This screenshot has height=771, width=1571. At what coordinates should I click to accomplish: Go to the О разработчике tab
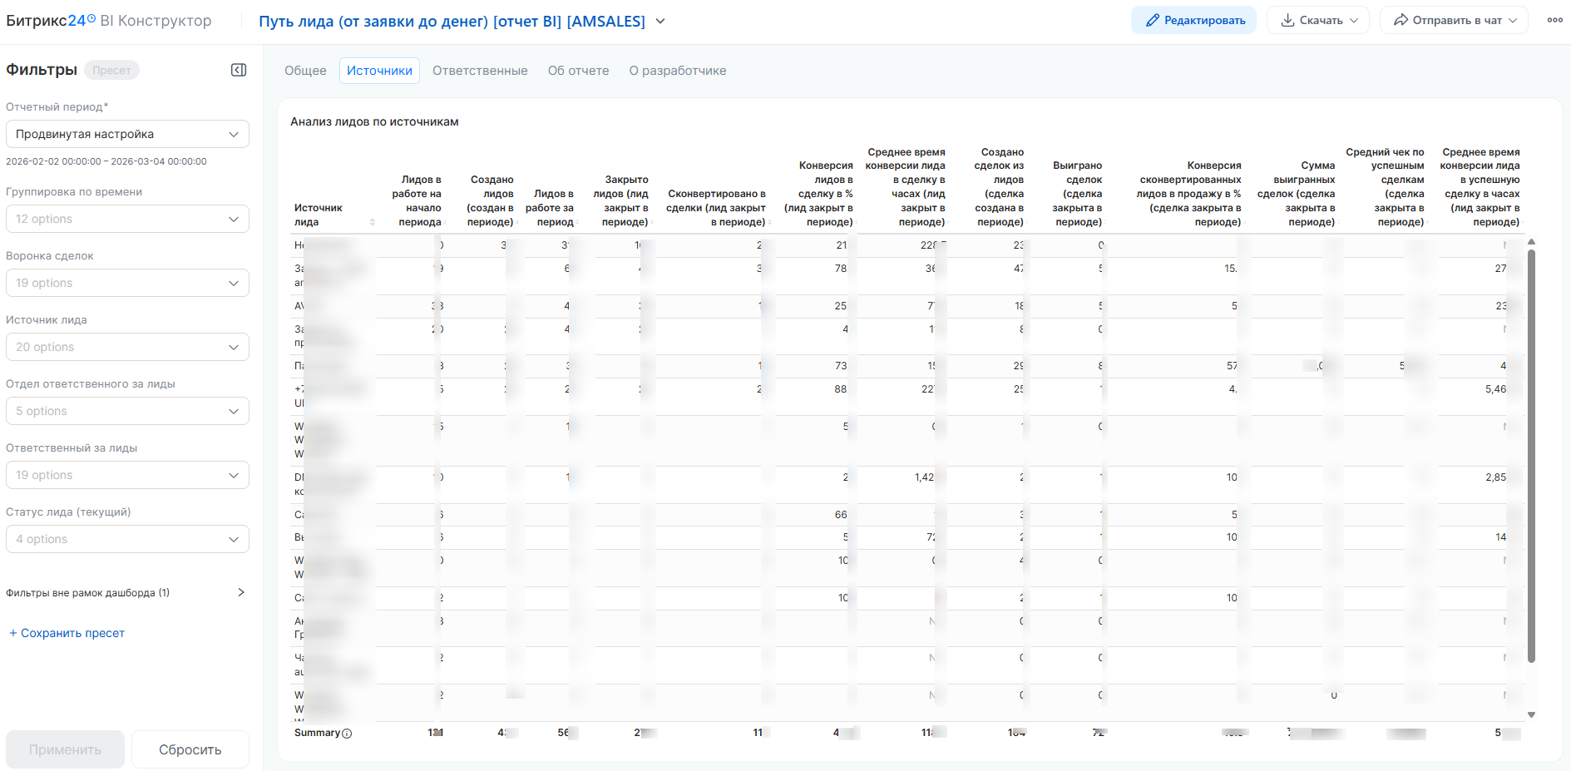(x=677, y=71)
